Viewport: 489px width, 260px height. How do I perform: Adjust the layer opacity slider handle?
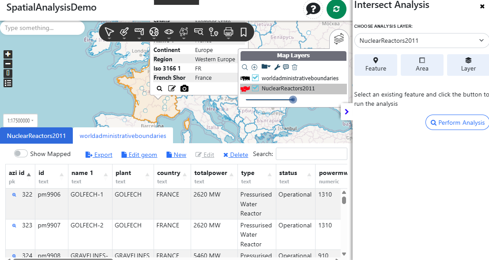click(x=293, y=100)
